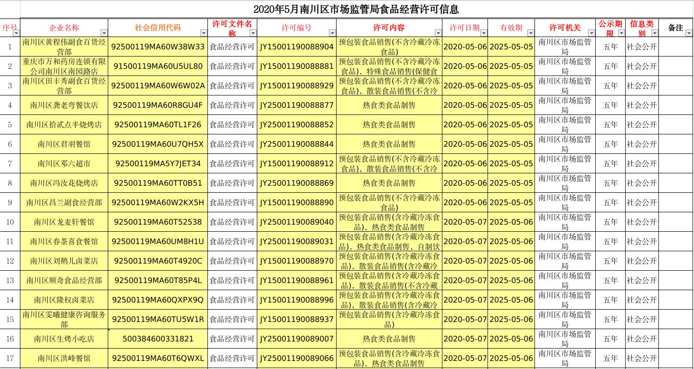Select company cell 南川区春茶喜食餐馆
694x369 pixels.
pyautogui.click(x=64, y=241)
